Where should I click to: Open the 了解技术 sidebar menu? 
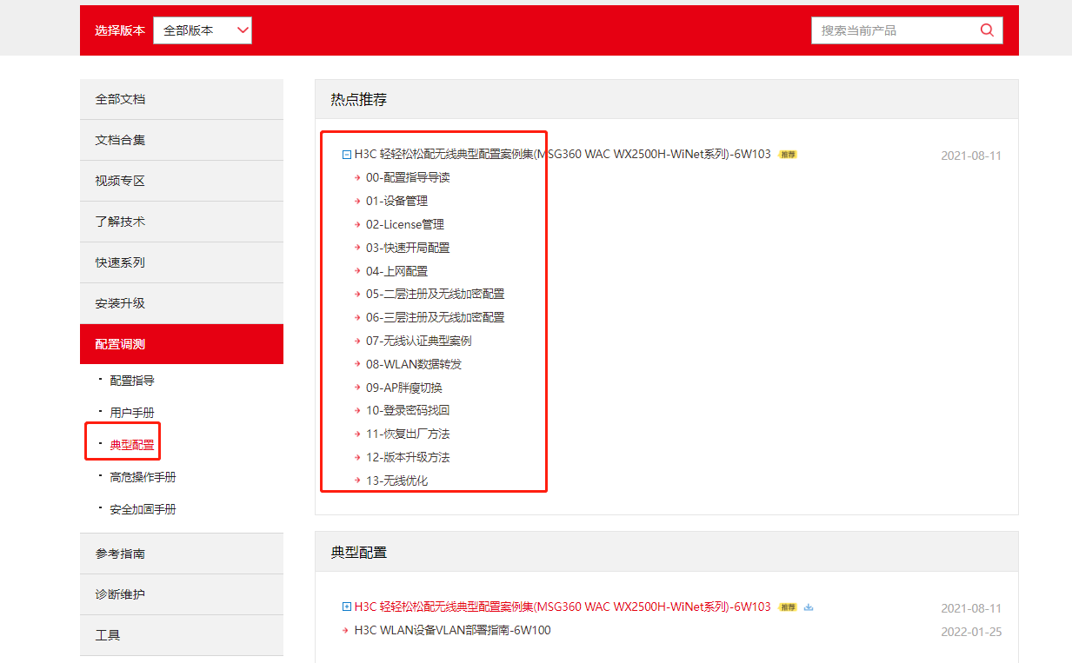click(x=182, y=222)
